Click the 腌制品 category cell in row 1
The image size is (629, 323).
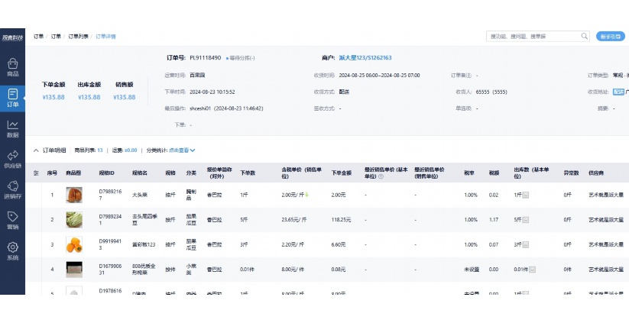coord(191,195)
